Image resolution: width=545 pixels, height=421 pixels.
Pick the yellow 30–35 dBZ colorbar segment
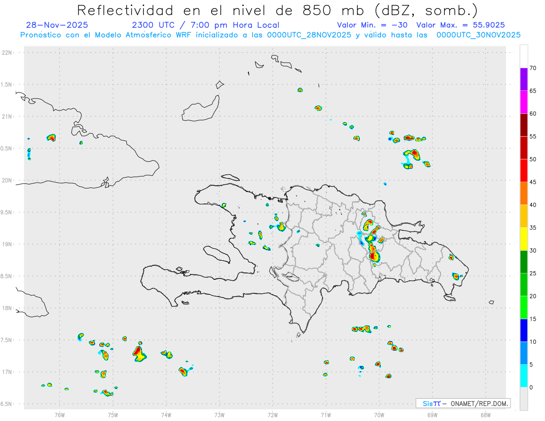tap(524, 239)
